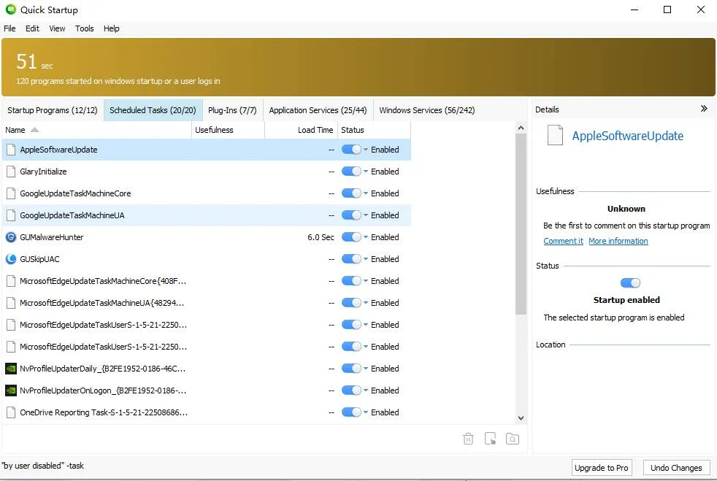Click the Quick Startup app icon in title bar
This screenshot has height=481, width=717.
click(x=10, y=9)
